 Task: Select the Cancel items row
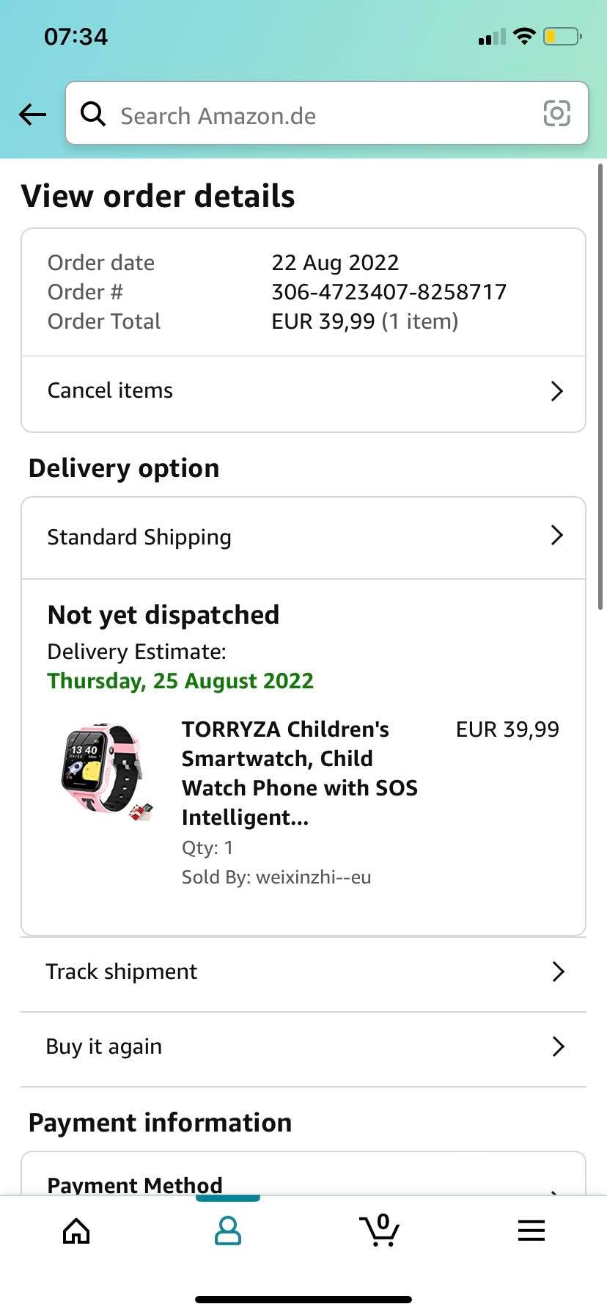pyautogui.click(x=293, y=391)
